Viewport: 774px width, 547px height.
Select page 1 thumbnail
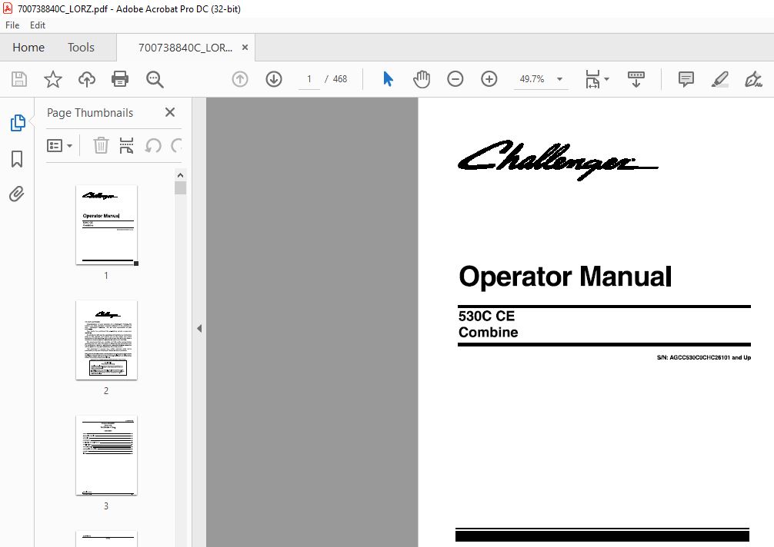(106, 224)
